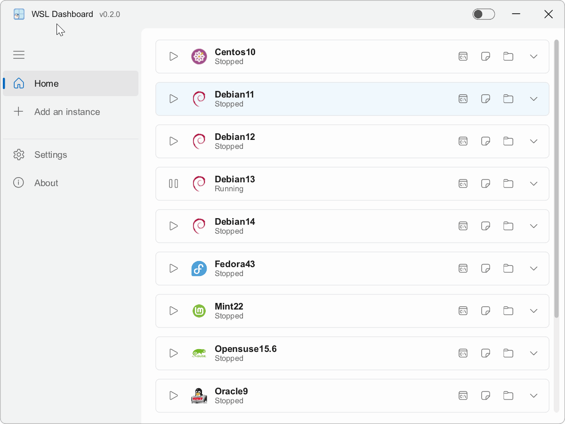Open folder icon for Opensuse15.6

[x=508, y=353]
